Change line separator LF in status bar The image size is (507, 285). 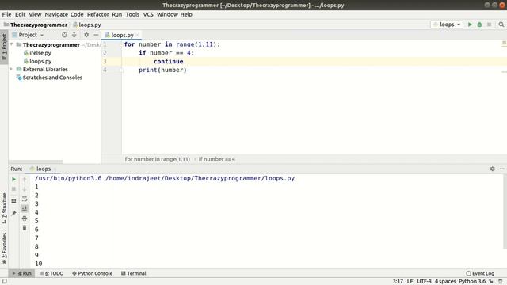point(410,282)
